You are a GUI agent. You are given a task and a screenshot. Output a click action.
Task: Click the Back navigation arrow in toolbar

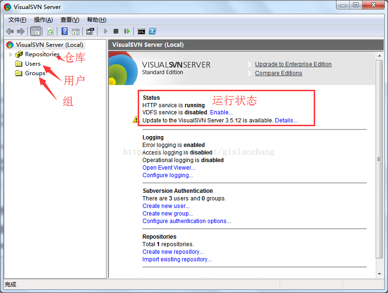10,31
